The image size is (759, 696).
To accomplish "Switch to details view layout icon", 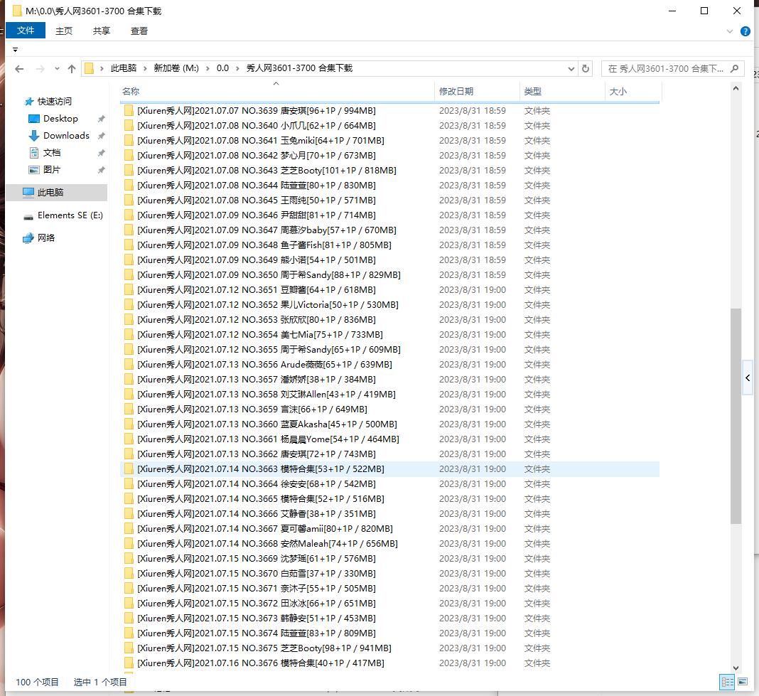I will tap(727, 682).
